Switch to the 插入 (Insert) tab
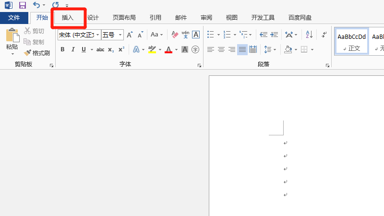Viewport: 384px width, 216px height. tap(68, 18)
